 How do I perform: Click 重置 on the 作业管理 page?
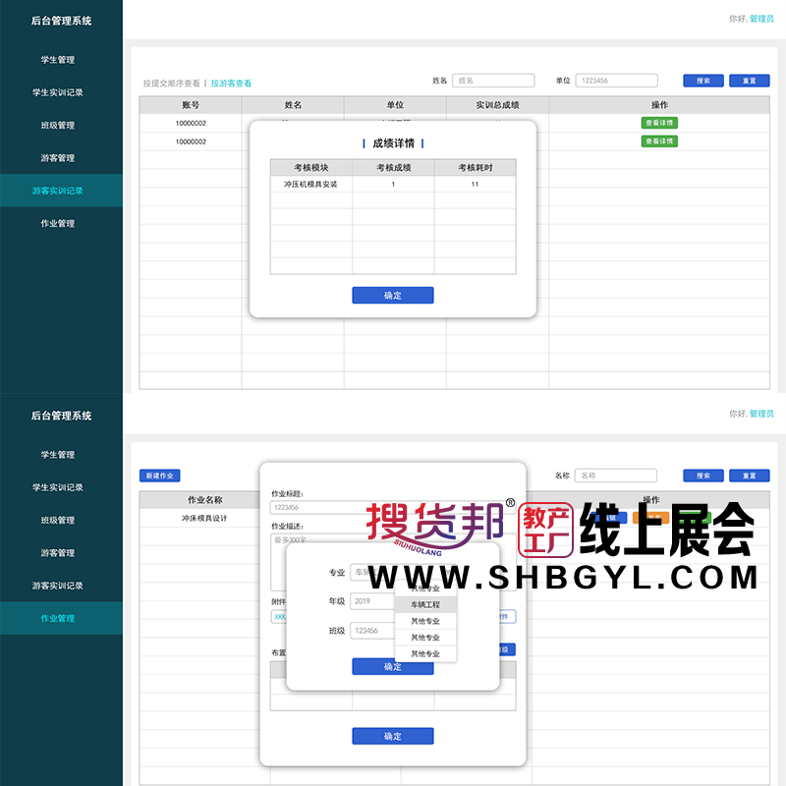click(750, 476)
